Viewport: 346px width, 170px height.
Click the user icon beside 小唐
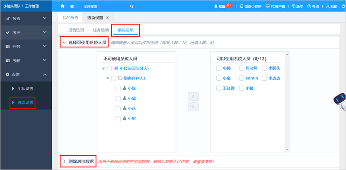click(x=125, y=119)
